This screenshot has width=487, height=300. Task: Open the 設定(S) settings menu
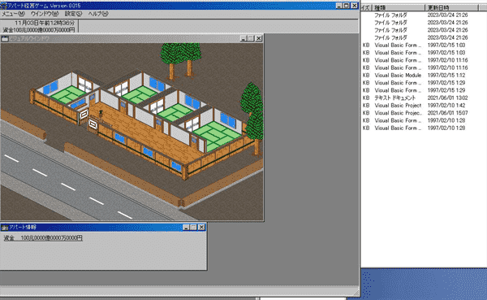73,14
